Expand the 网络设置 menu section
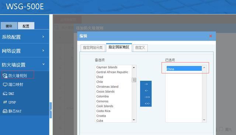This screenshot has width=236, height=135. tap(24, 51)
